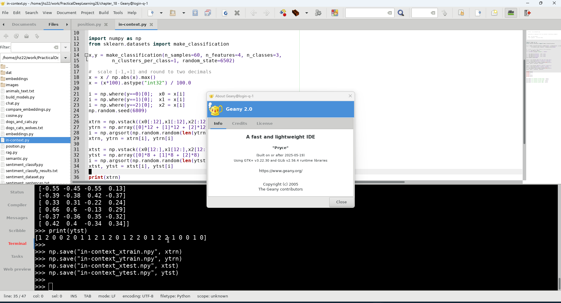
Task: Open the Web preview bottom tab
Action: click(17, 269)
